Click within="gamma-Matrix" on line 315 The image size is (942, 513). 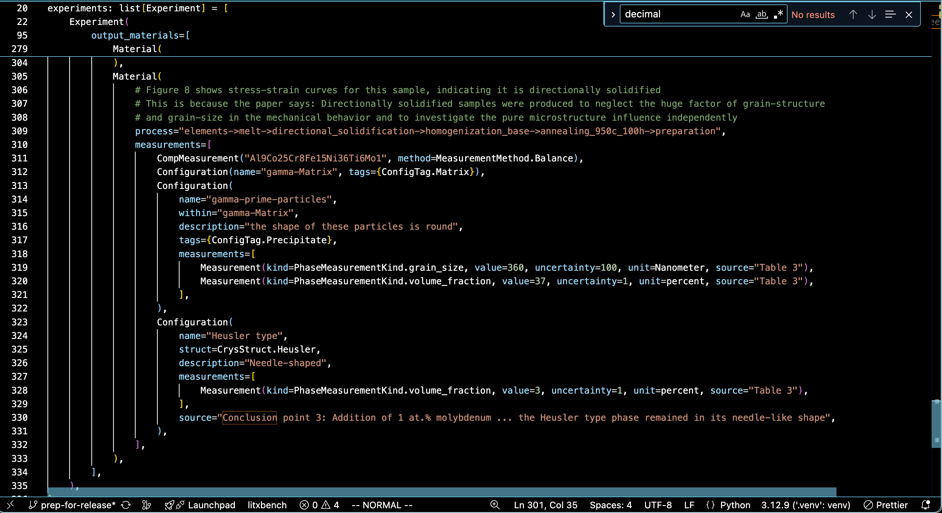coord(236,213)
